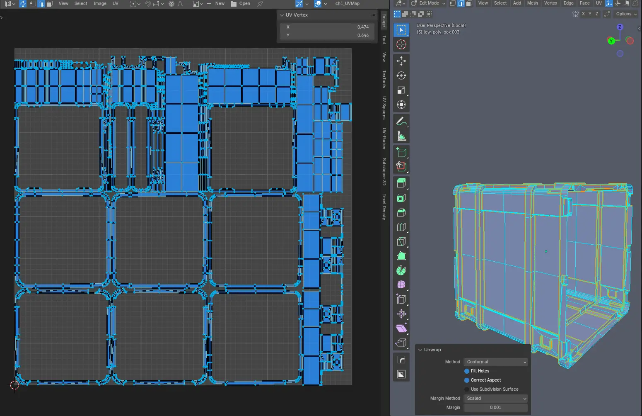Activate the Bevel tool

(401, 212)
